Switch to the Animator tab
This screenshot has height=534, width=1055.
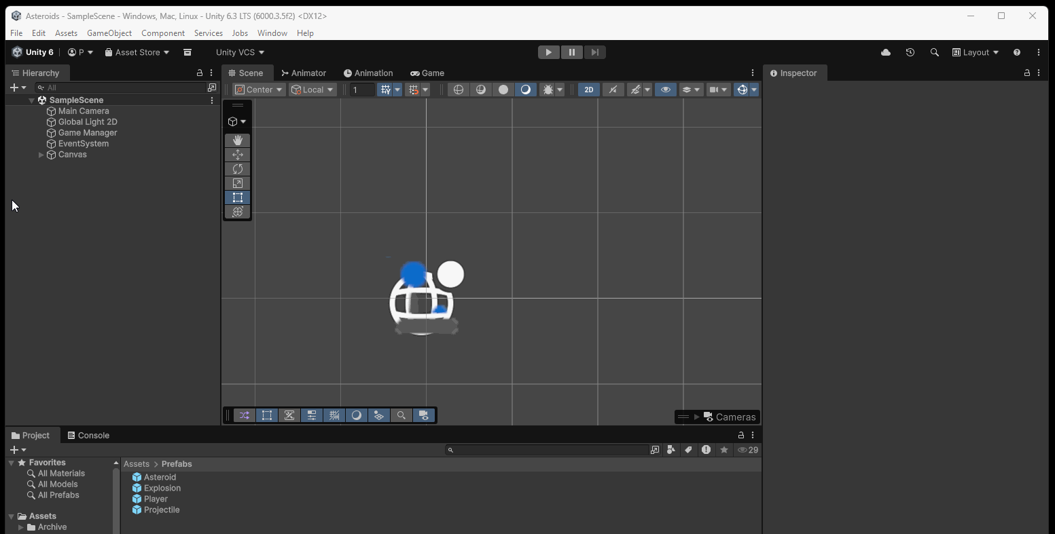[304, 73]
